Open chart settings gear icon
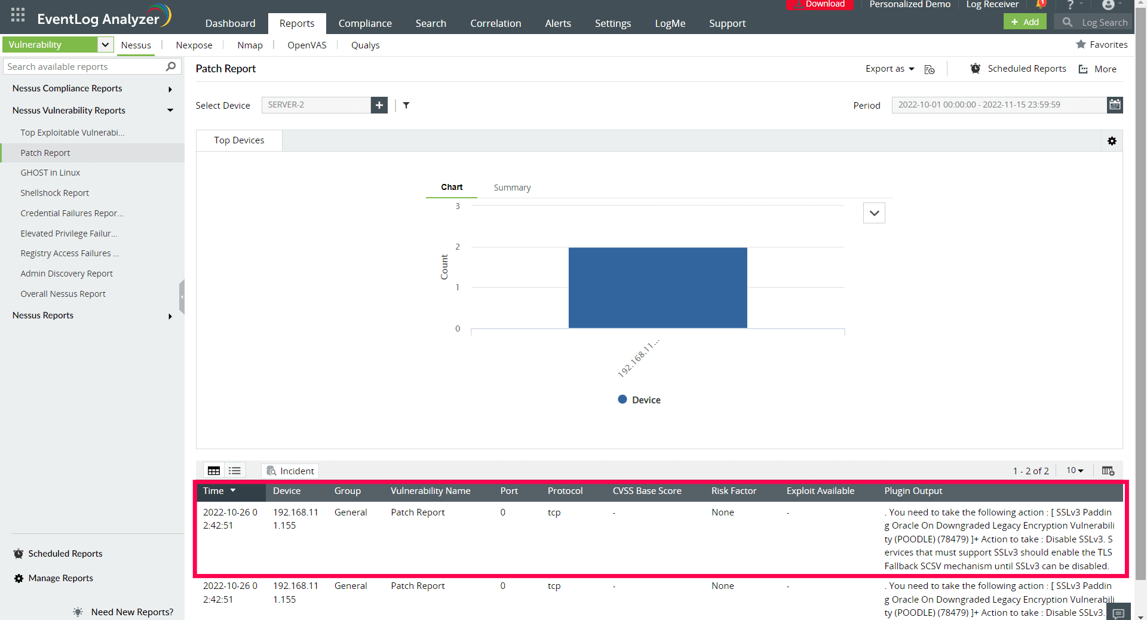 pyautogui.click(x=1112, y=141)
